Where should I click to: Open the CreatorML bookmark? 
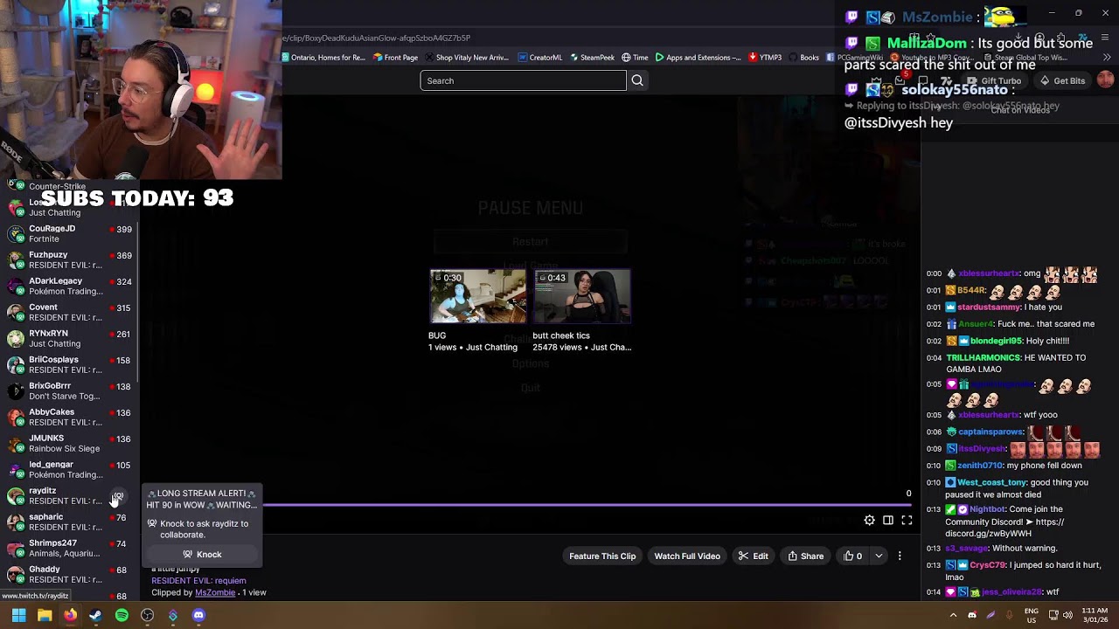click(x=539, y=58)
